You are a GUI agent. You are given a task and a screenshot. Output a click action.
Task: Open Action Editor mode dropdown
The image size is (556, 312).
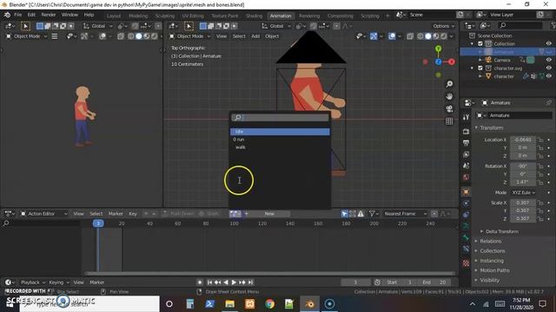point(43,214)
